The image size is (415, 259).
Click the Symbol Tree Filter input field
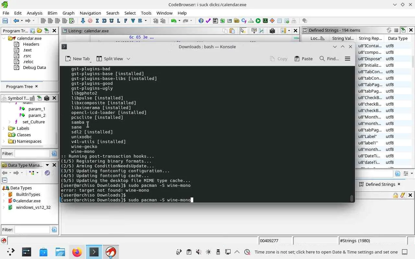pos(32,153)
